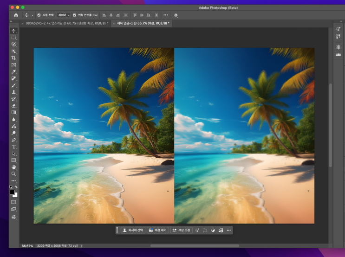Viewport: 345px width, 257px height.
Task: Select the Frame tool
Action: pos(13,65)
